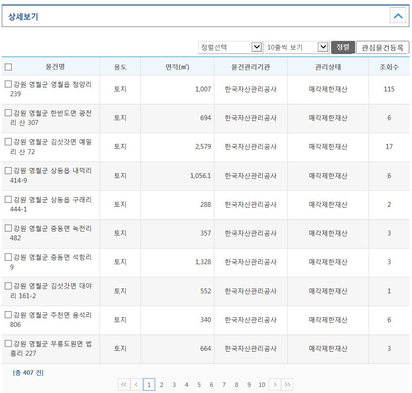Viewport: 412px width, 393px height.
Task: Go to page 10
Action: click(x=262, y=385)
